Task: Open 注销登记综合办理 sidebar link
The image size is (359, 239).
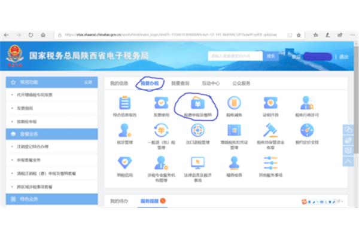Action: click(x=32, y=146)
